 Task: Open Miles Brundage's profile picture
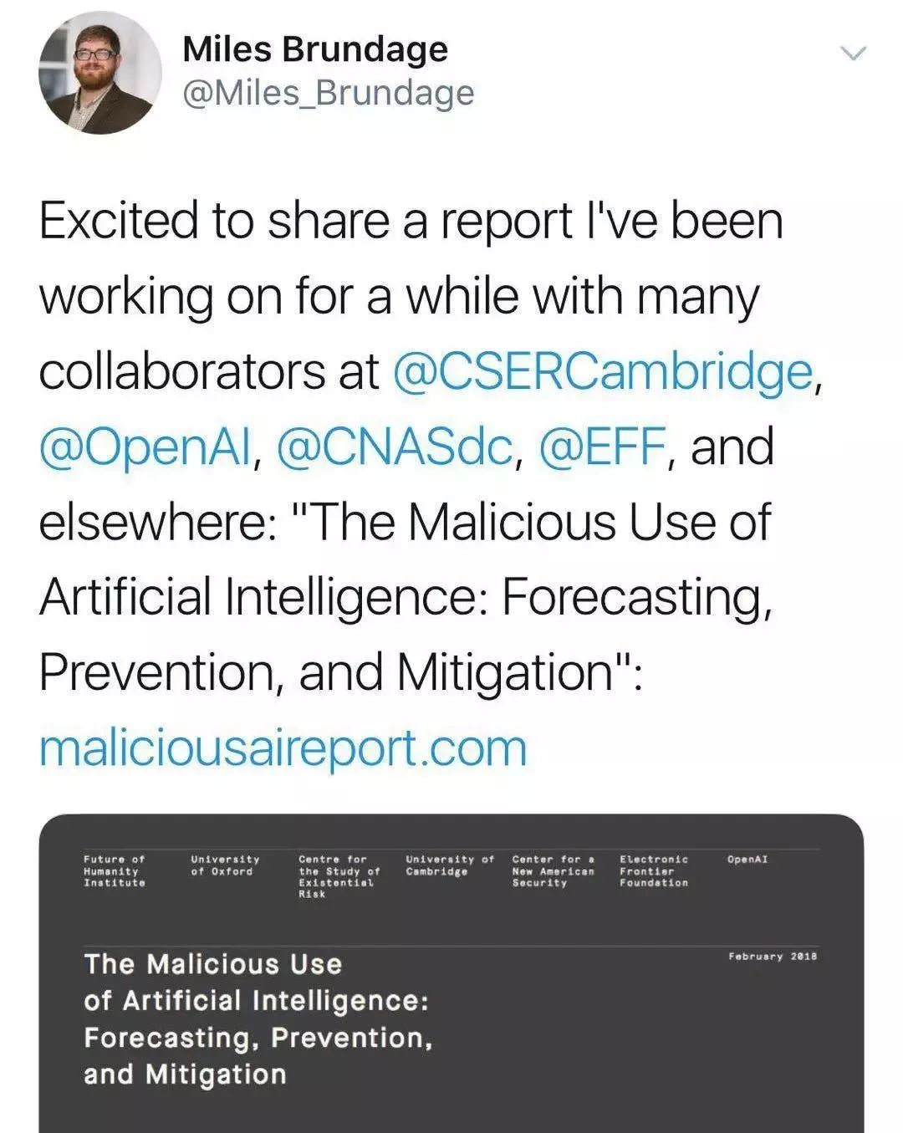[99, 73]
